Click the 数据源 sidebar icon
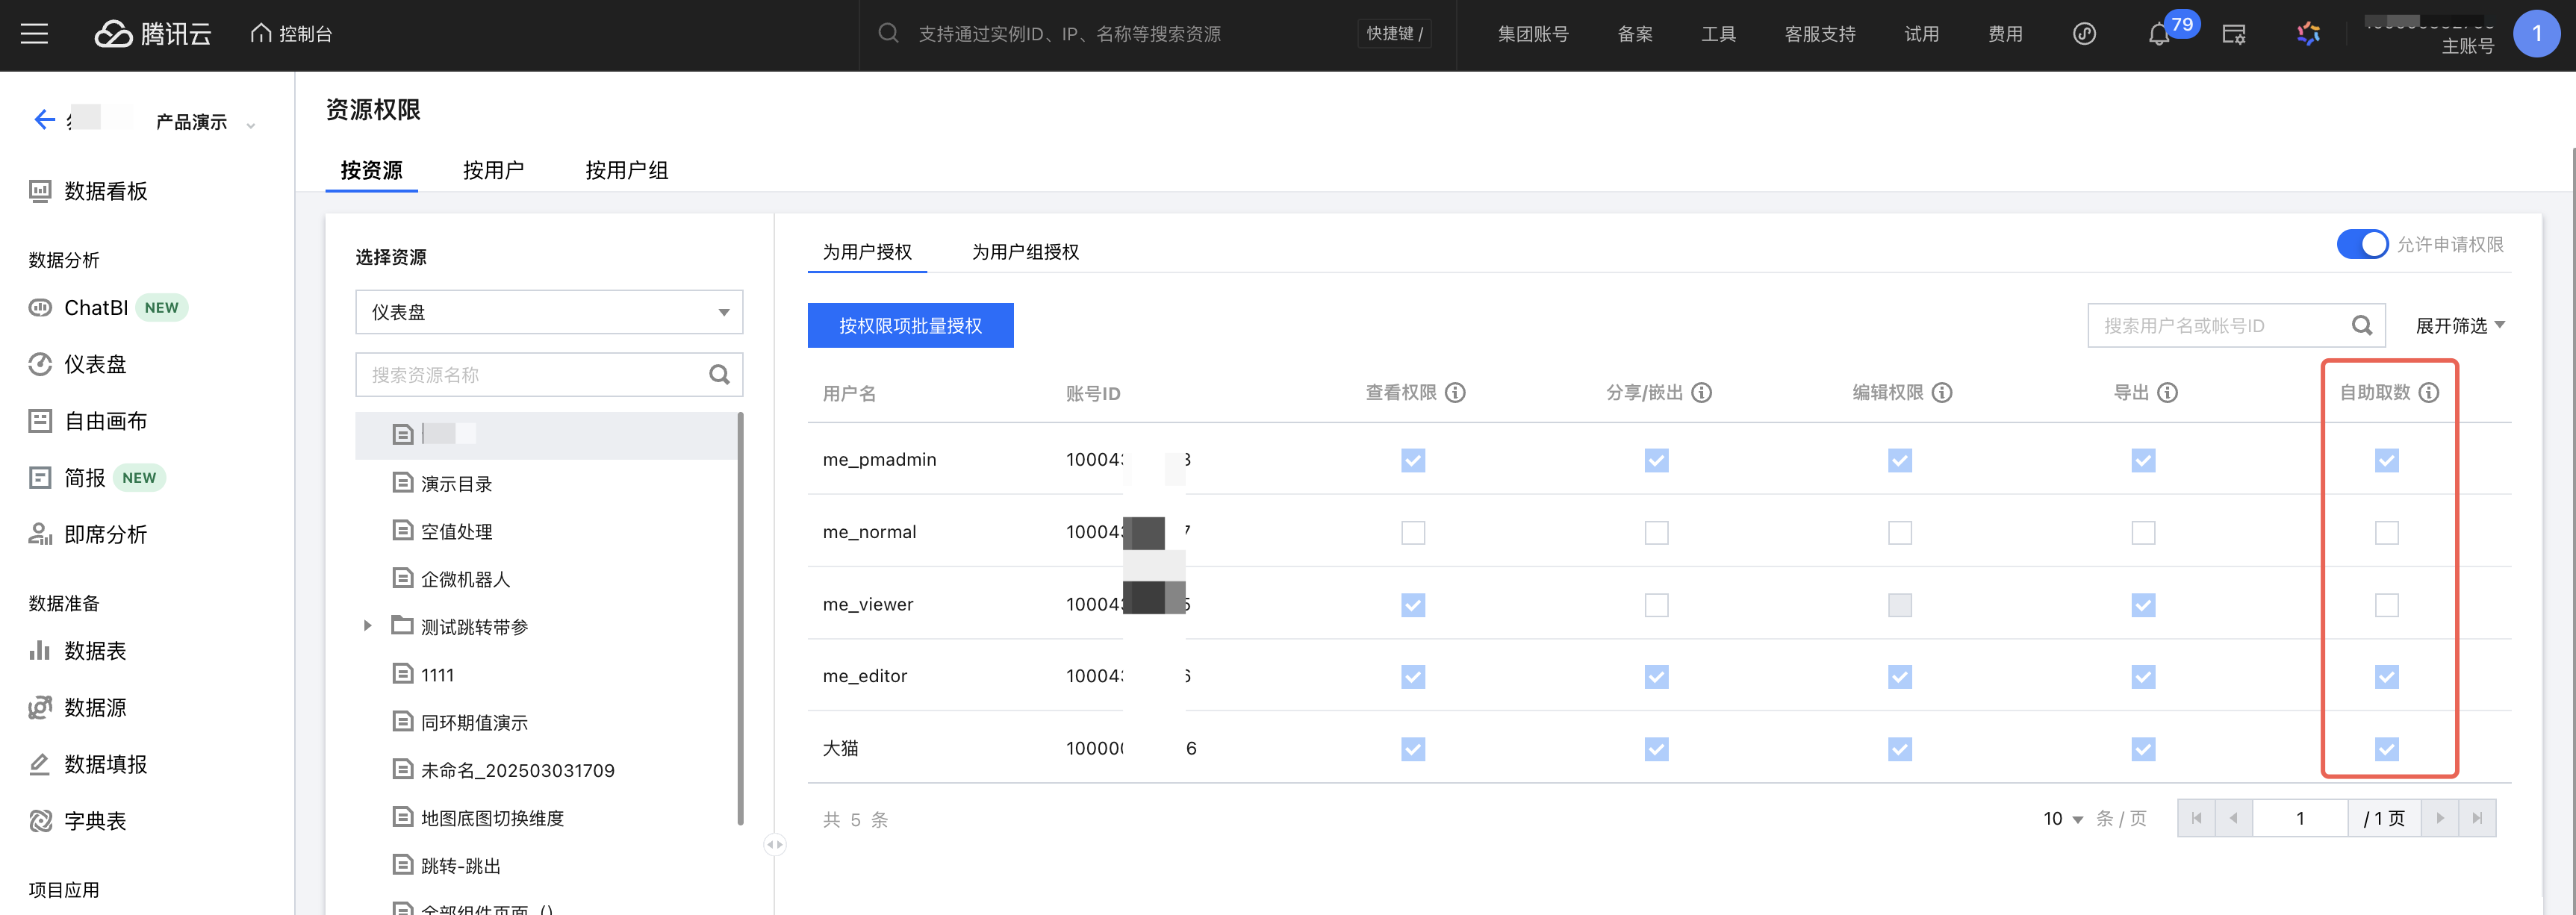2576x915 pixels. coord(40,708)
